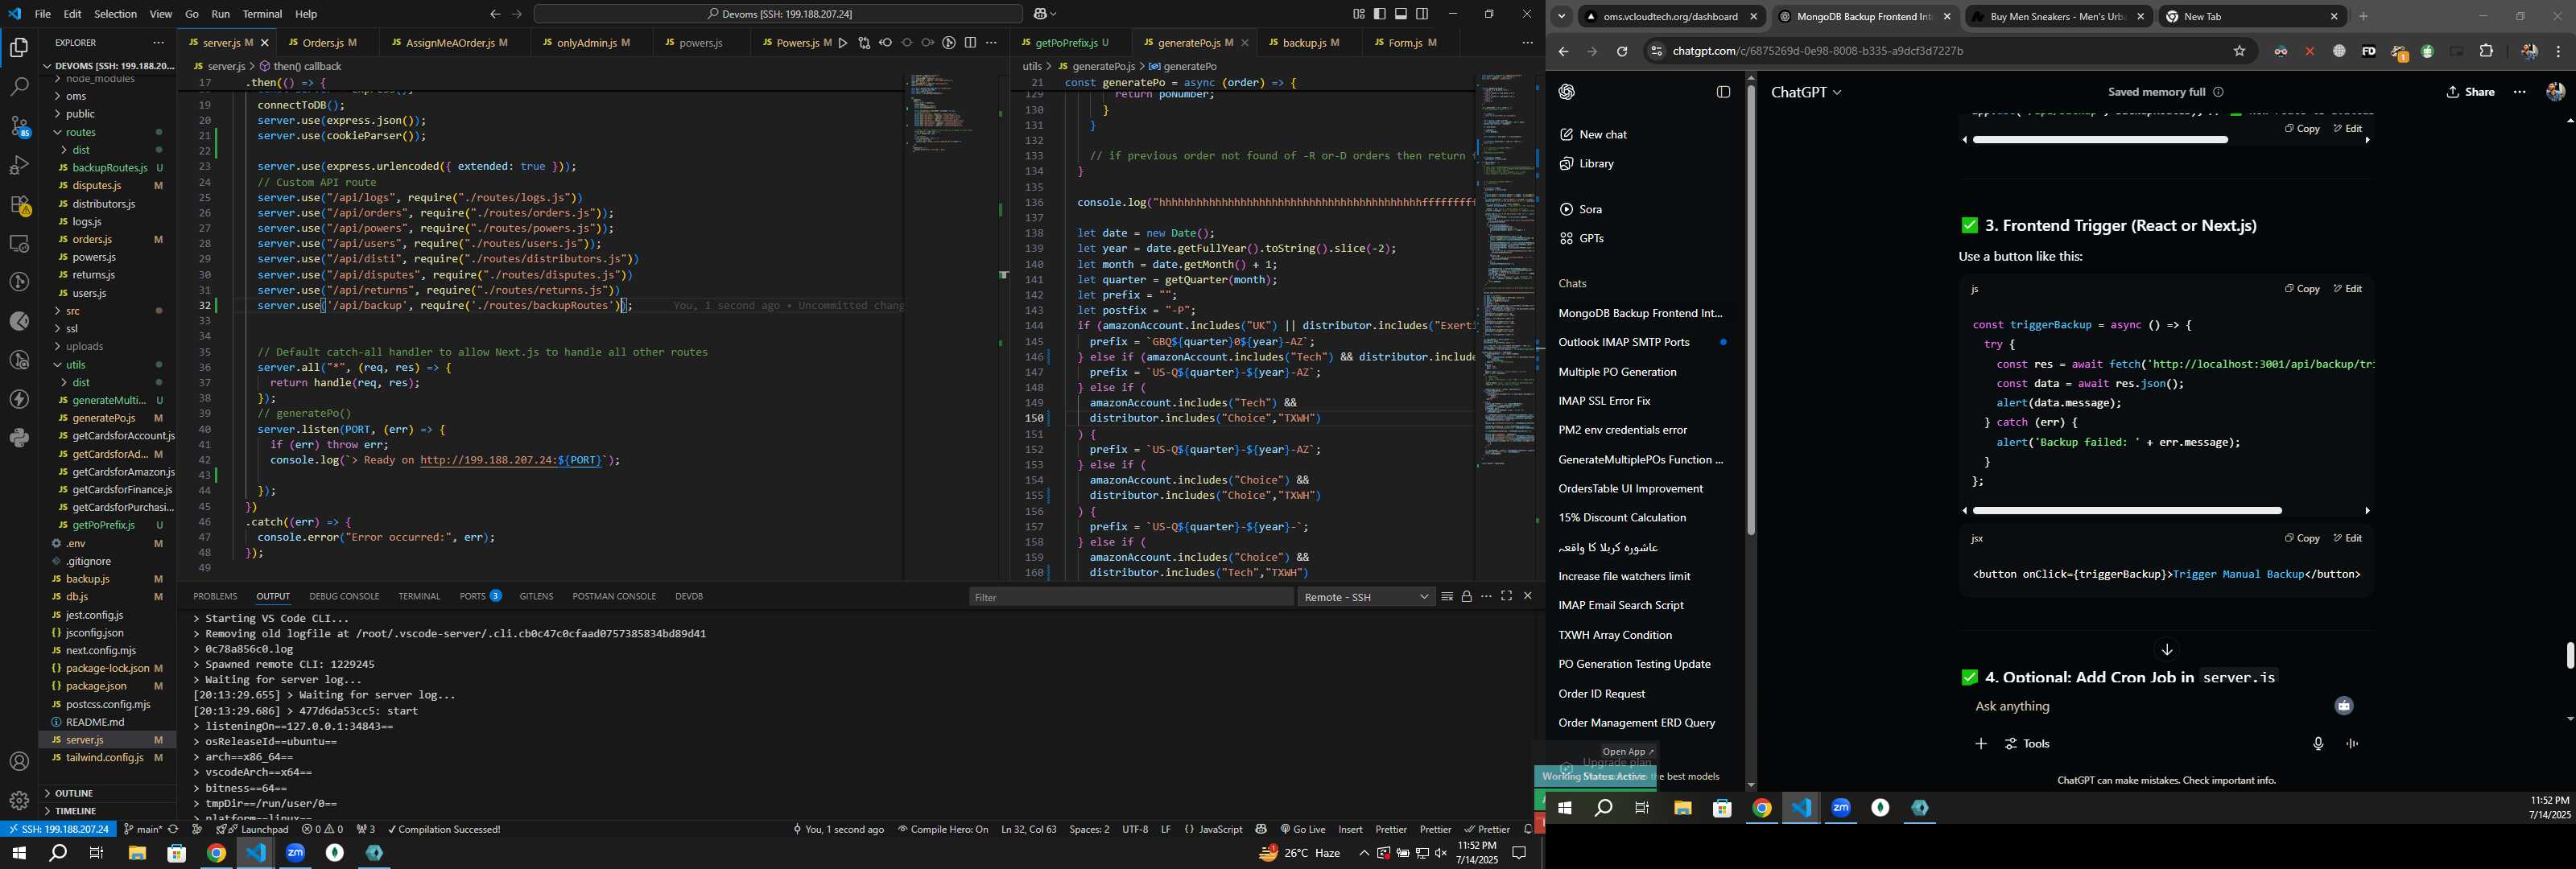Toggle the ChatGPT sidebar with the close-sidebar icon
The width and height of the screenshot is (2576, 869).
point(1723,92)
